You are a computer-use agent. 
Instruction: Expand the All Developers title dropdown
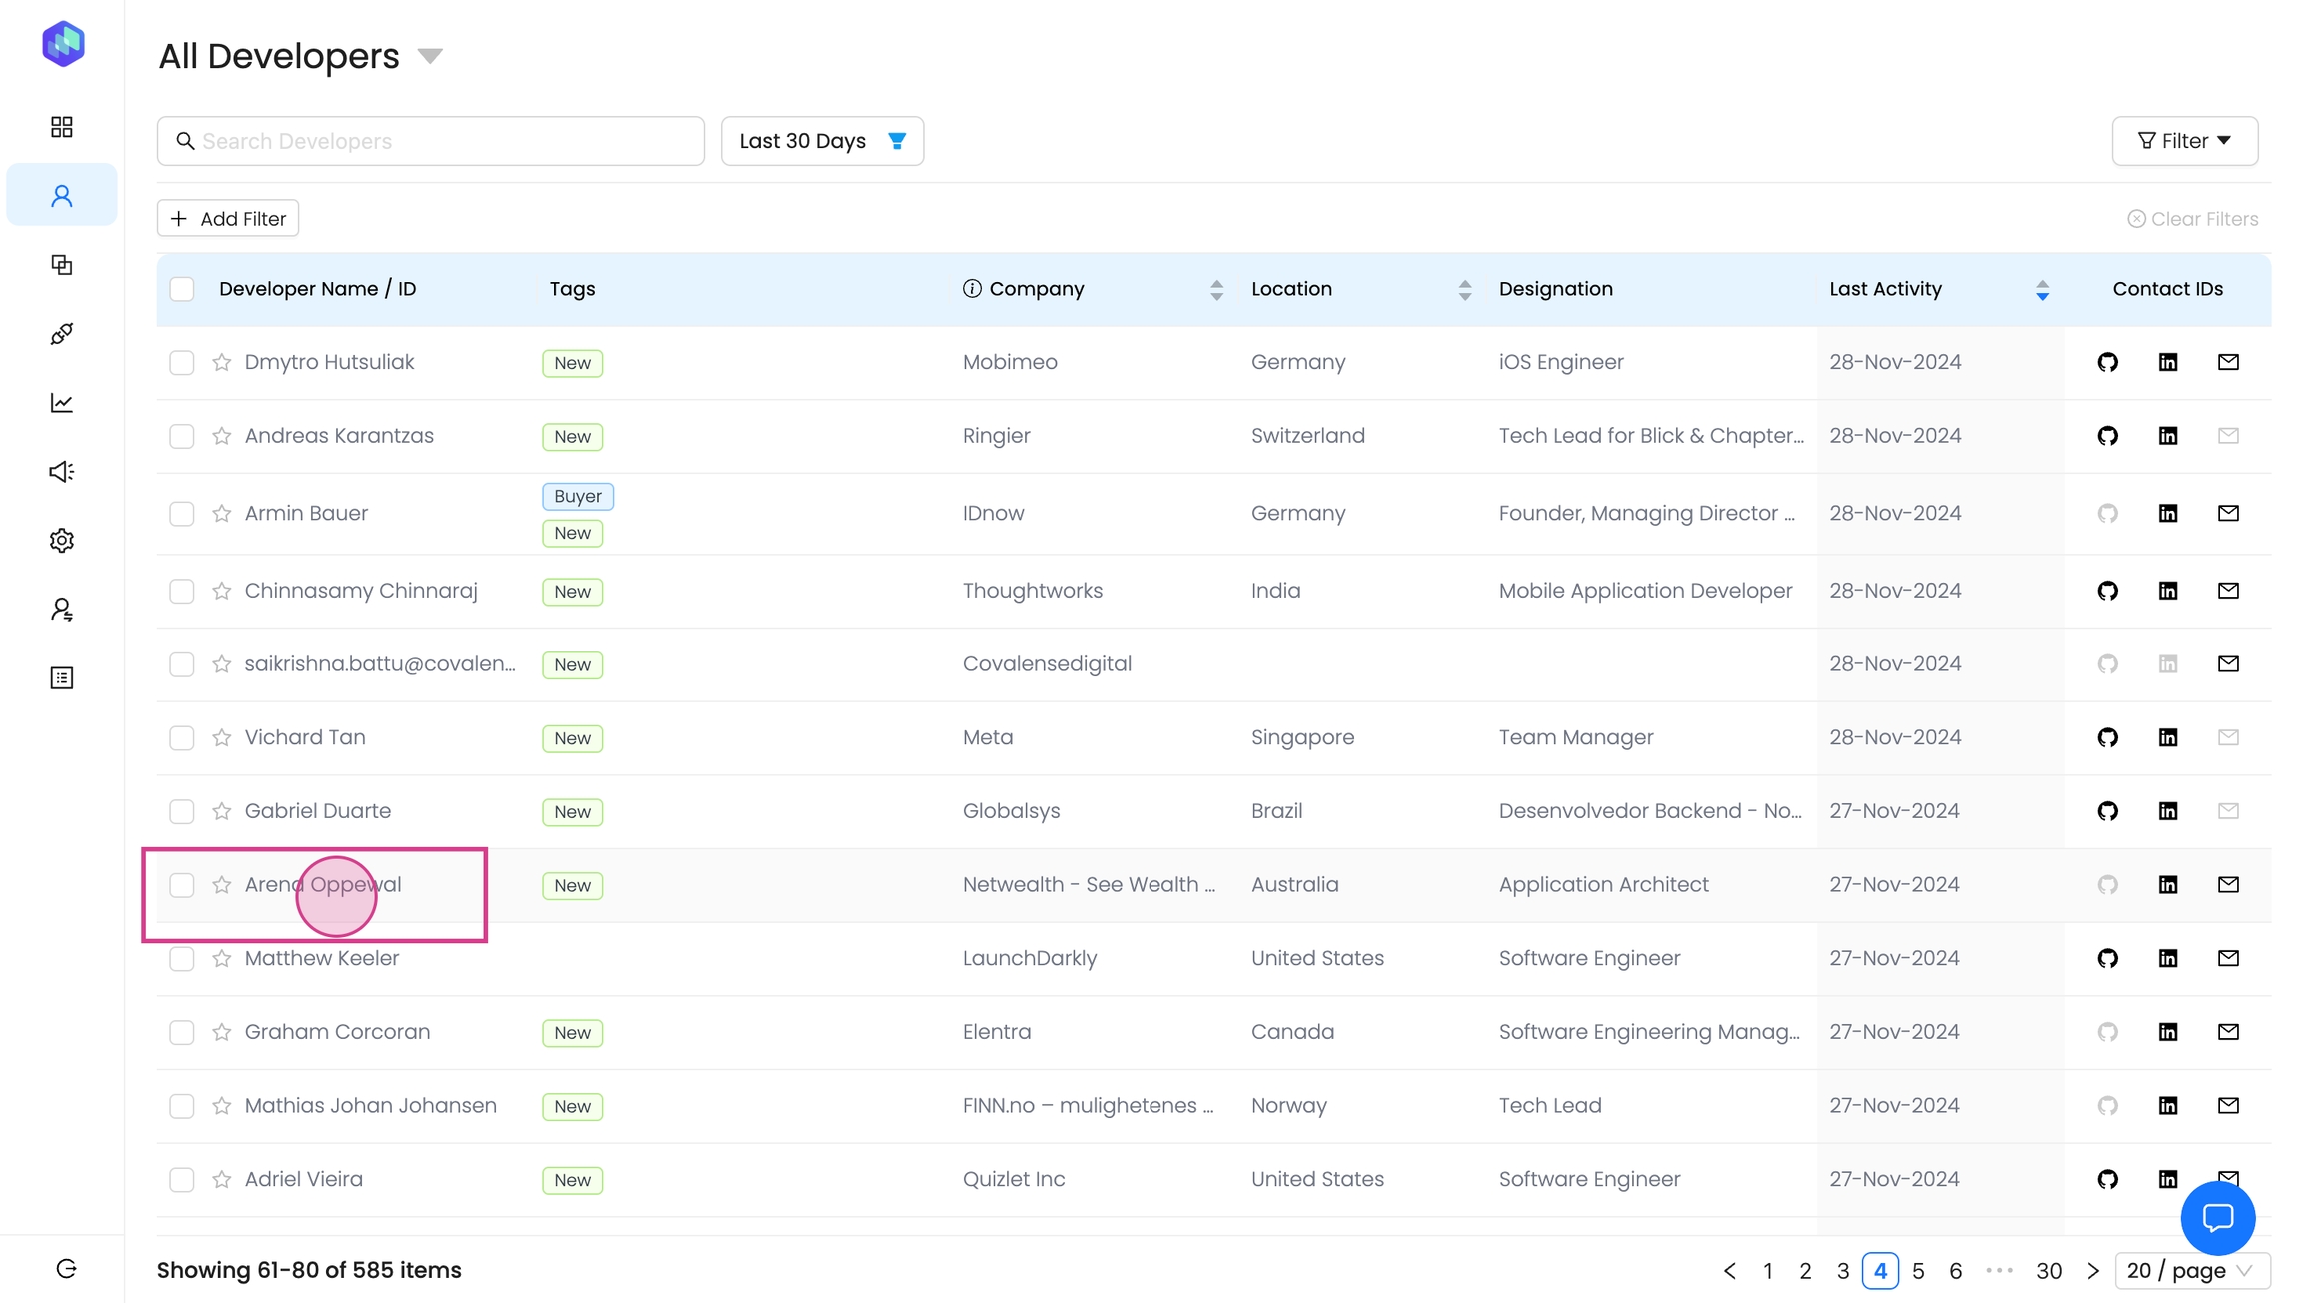point(430,56)
